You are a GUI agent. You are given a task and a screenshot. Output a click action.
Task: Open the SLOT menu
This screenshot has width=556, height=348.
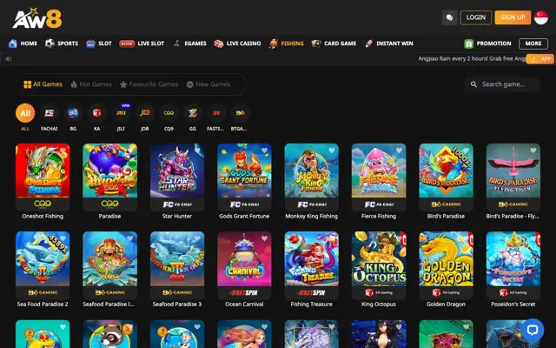point(99,43)
